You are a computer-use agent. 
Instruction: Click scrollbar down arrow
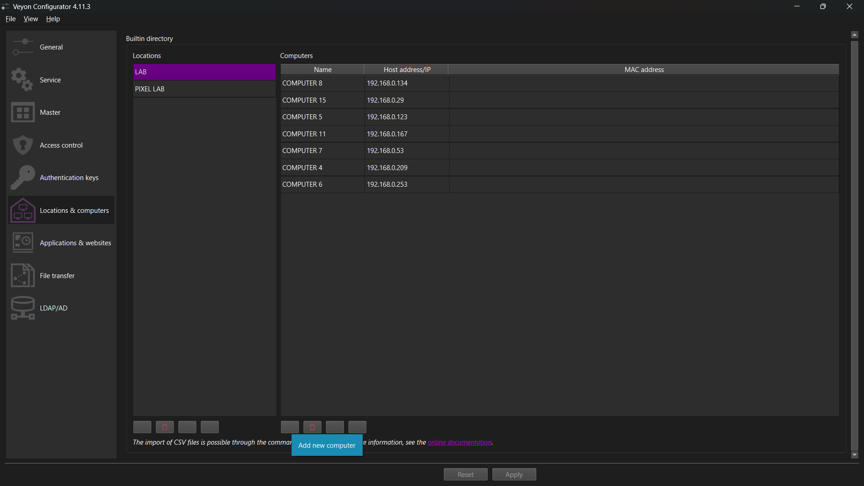[x=855, y=455]
